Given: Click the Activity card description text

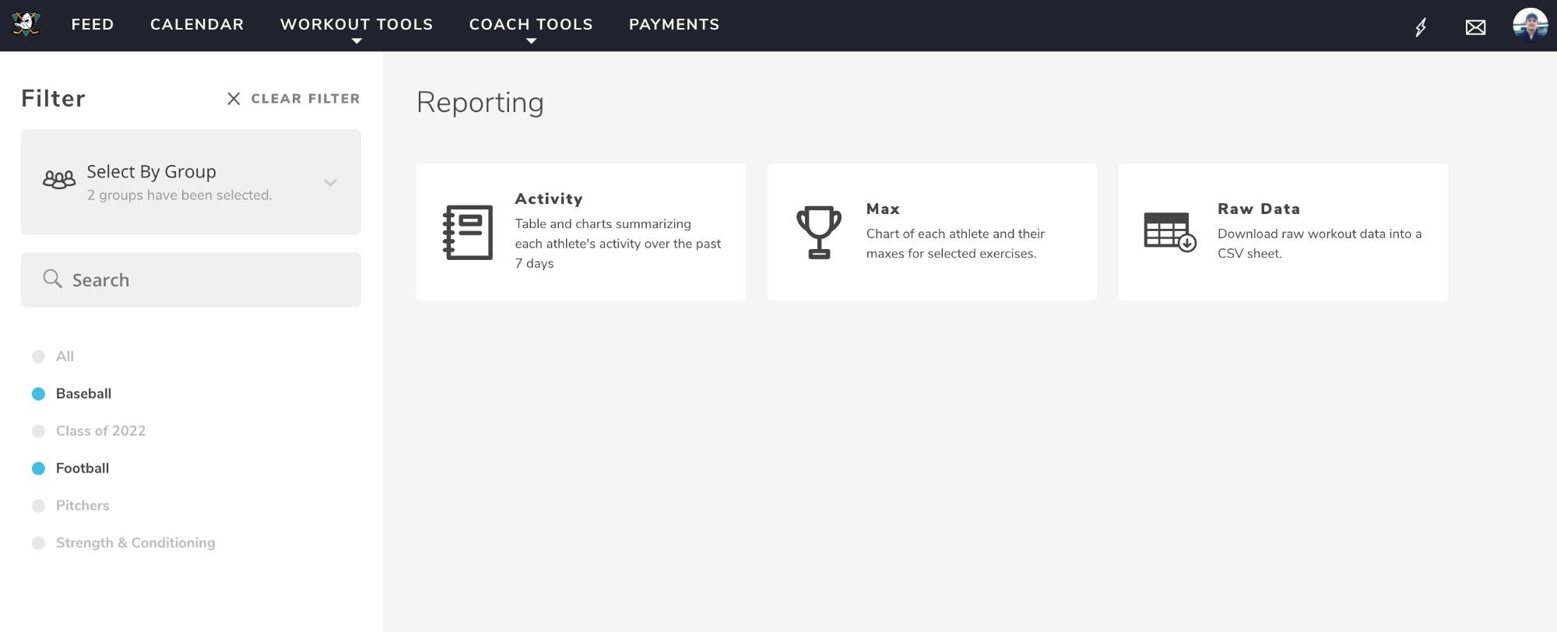Looking at the screenshot, I should (618, 244).
